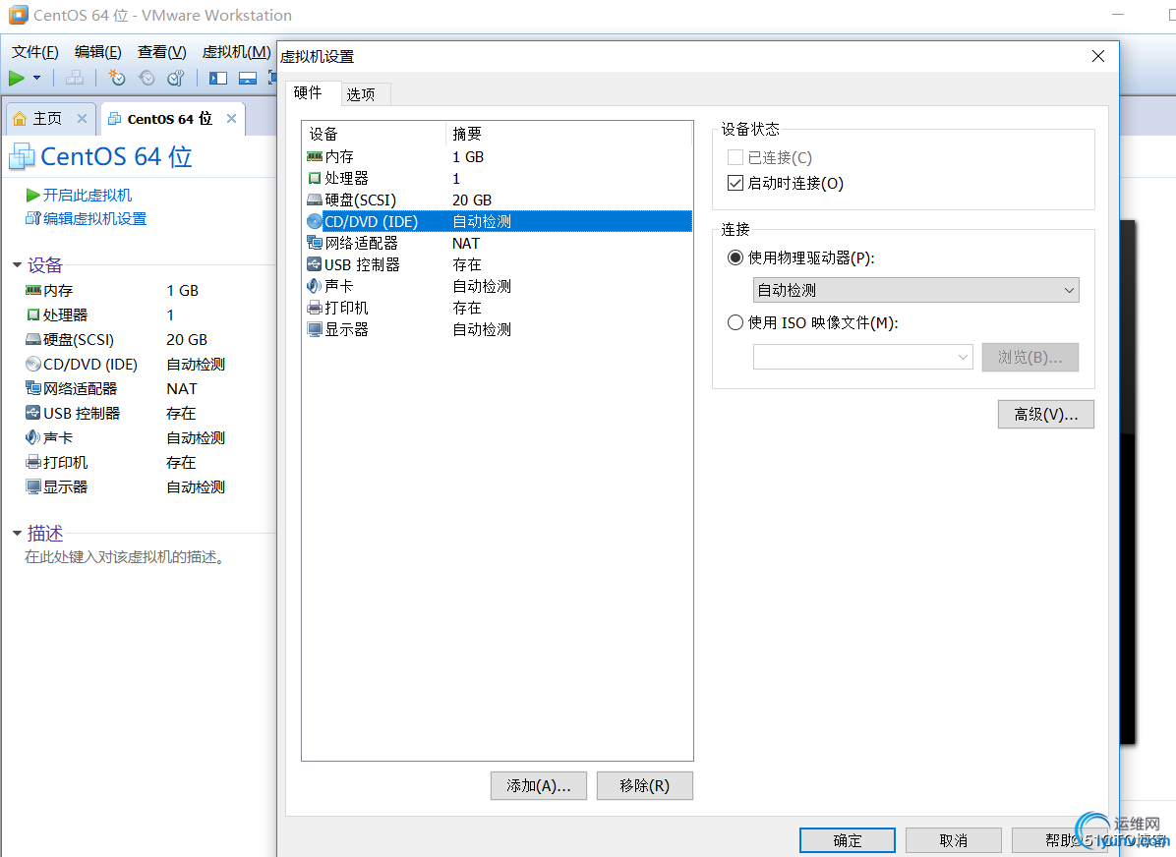Open the 查看(V) menu

coord(162,52)
